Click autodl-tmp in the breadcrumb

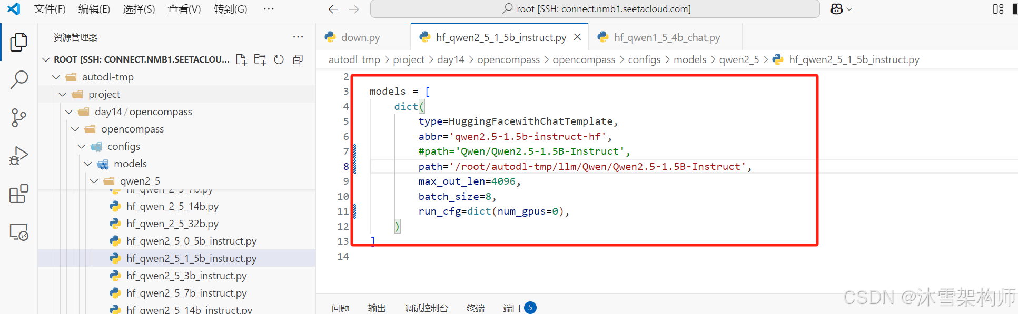click(354, 59)
